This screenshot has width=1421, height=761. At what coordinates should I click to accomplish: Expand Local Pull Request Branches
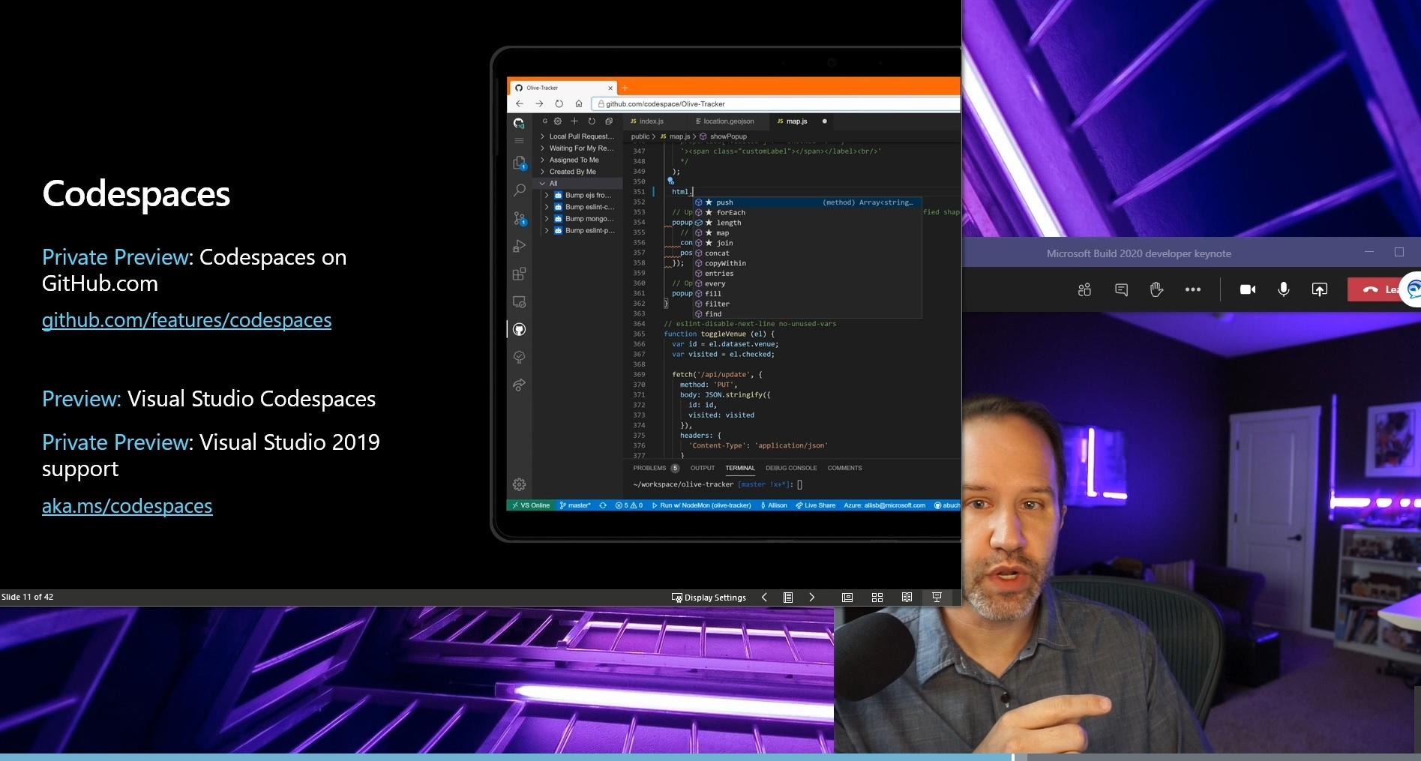[x=577, y=136]
